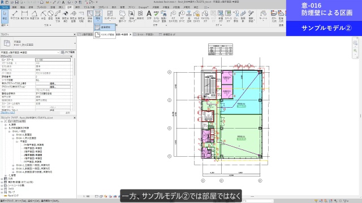Click the Tag All tool
The height and width of the screenshot is (203, 362).
click(182, 16)
